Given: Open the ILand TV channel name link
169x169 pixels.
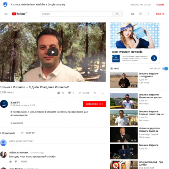Looking at the screenshot, I should click(x=15, y=103).
